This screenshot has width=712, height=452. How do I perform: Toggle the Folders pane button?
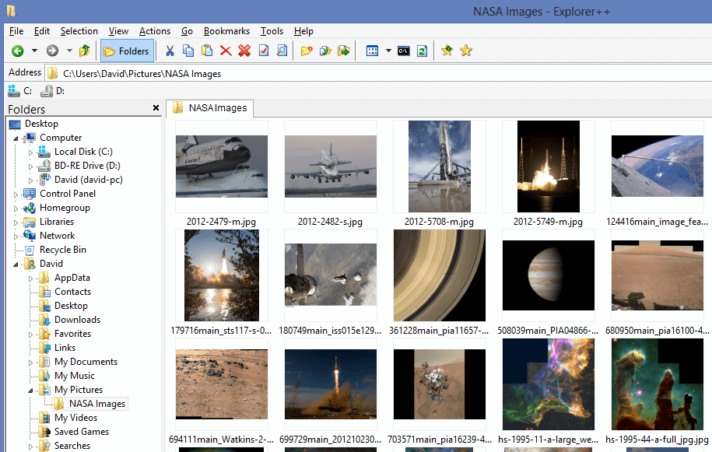[126, 51]
